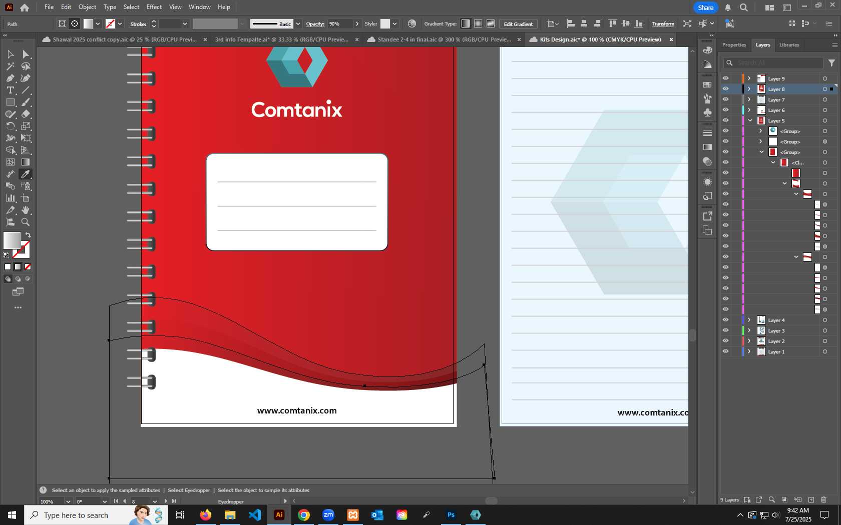Open the File menu
This screenshot has height=525, width=841.
49,7
